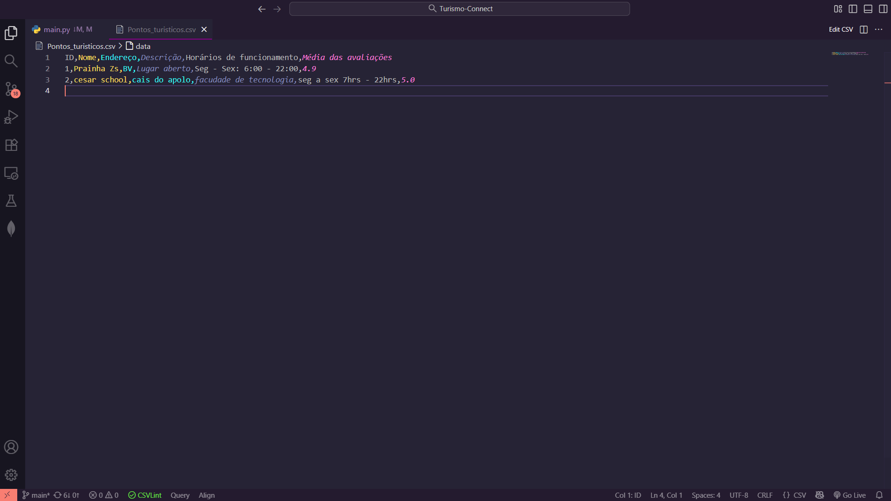Close the Pontos_turisticos.csv tab
The image size is (891, 501).
pyautogui.click(x=204, y=29)
